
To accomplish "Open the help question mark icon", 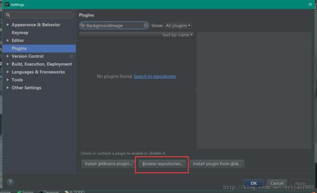I will tap(10, 182).
